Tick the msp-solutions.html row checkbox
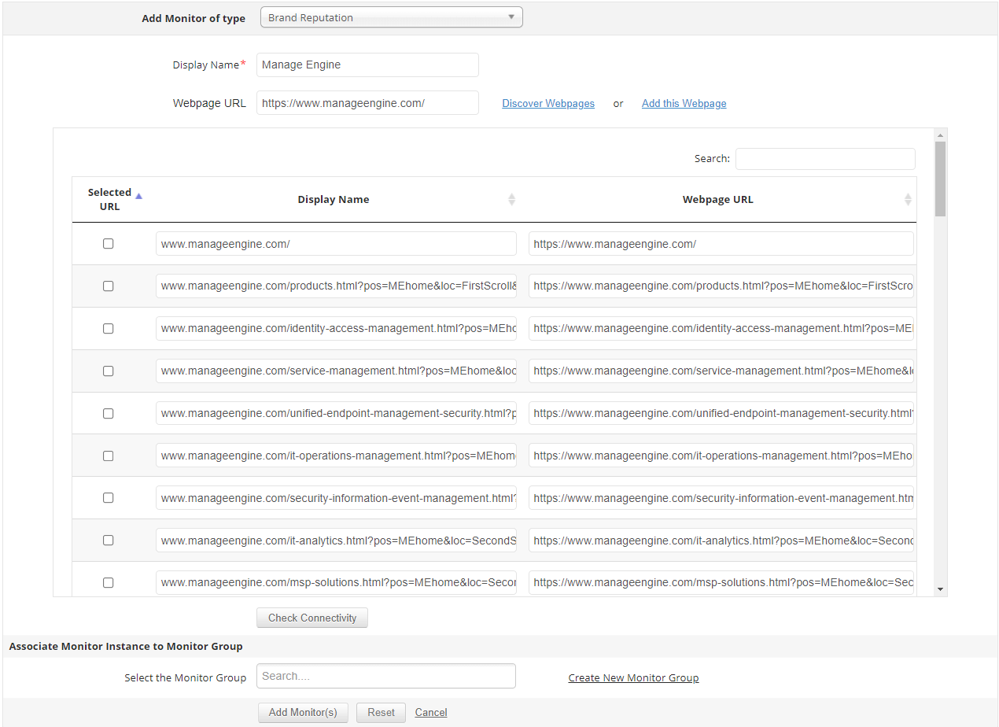999x727 pixels. point(108,582)
